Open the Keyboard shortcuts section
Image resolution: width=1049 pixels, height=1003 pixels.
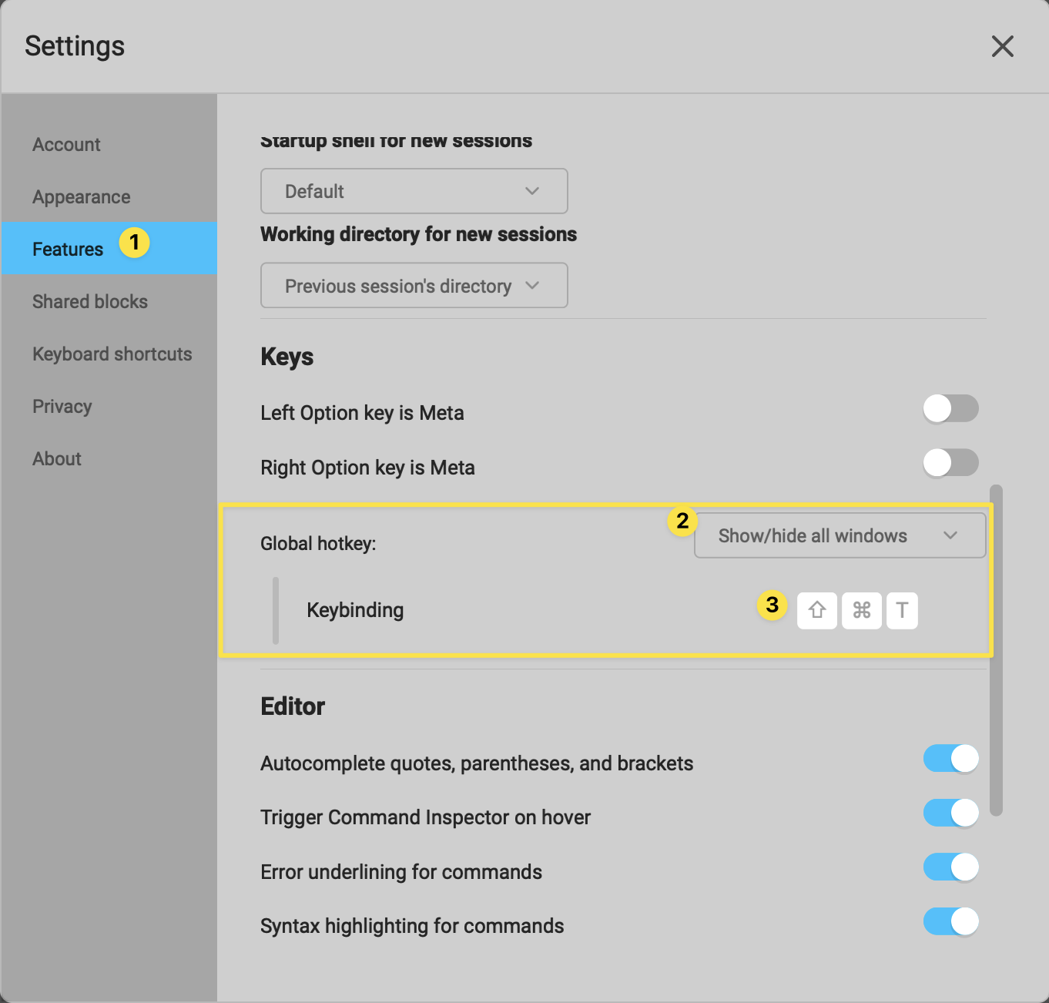pos(112,354)
